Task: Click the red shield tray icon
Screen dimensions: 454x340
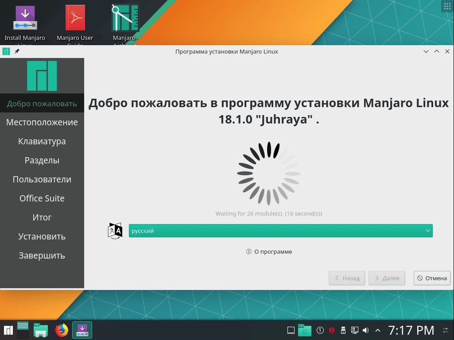Action: [332, 330]
